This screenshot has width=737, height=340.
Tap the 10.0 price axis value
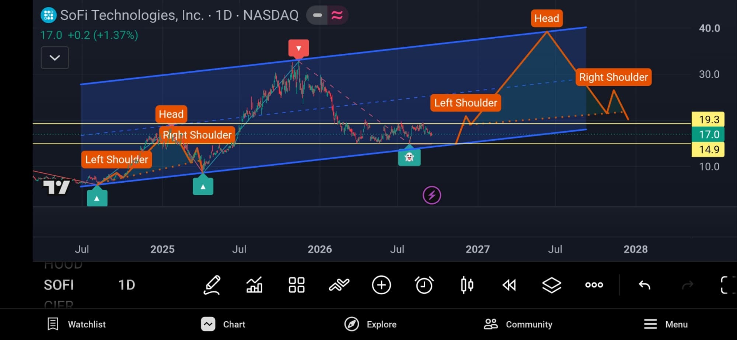tap(709, 167)
